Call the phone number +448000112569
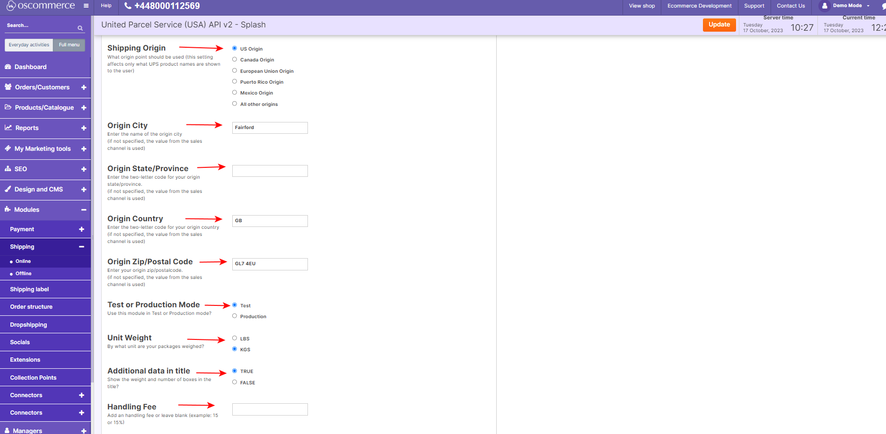Viewport: 886px width, 434px height. [x=167, y=6]
